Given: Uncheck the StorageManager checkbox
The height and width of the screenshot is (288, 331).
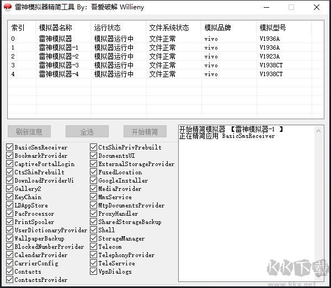Looking at the screenshot, I should click(93, 238).
